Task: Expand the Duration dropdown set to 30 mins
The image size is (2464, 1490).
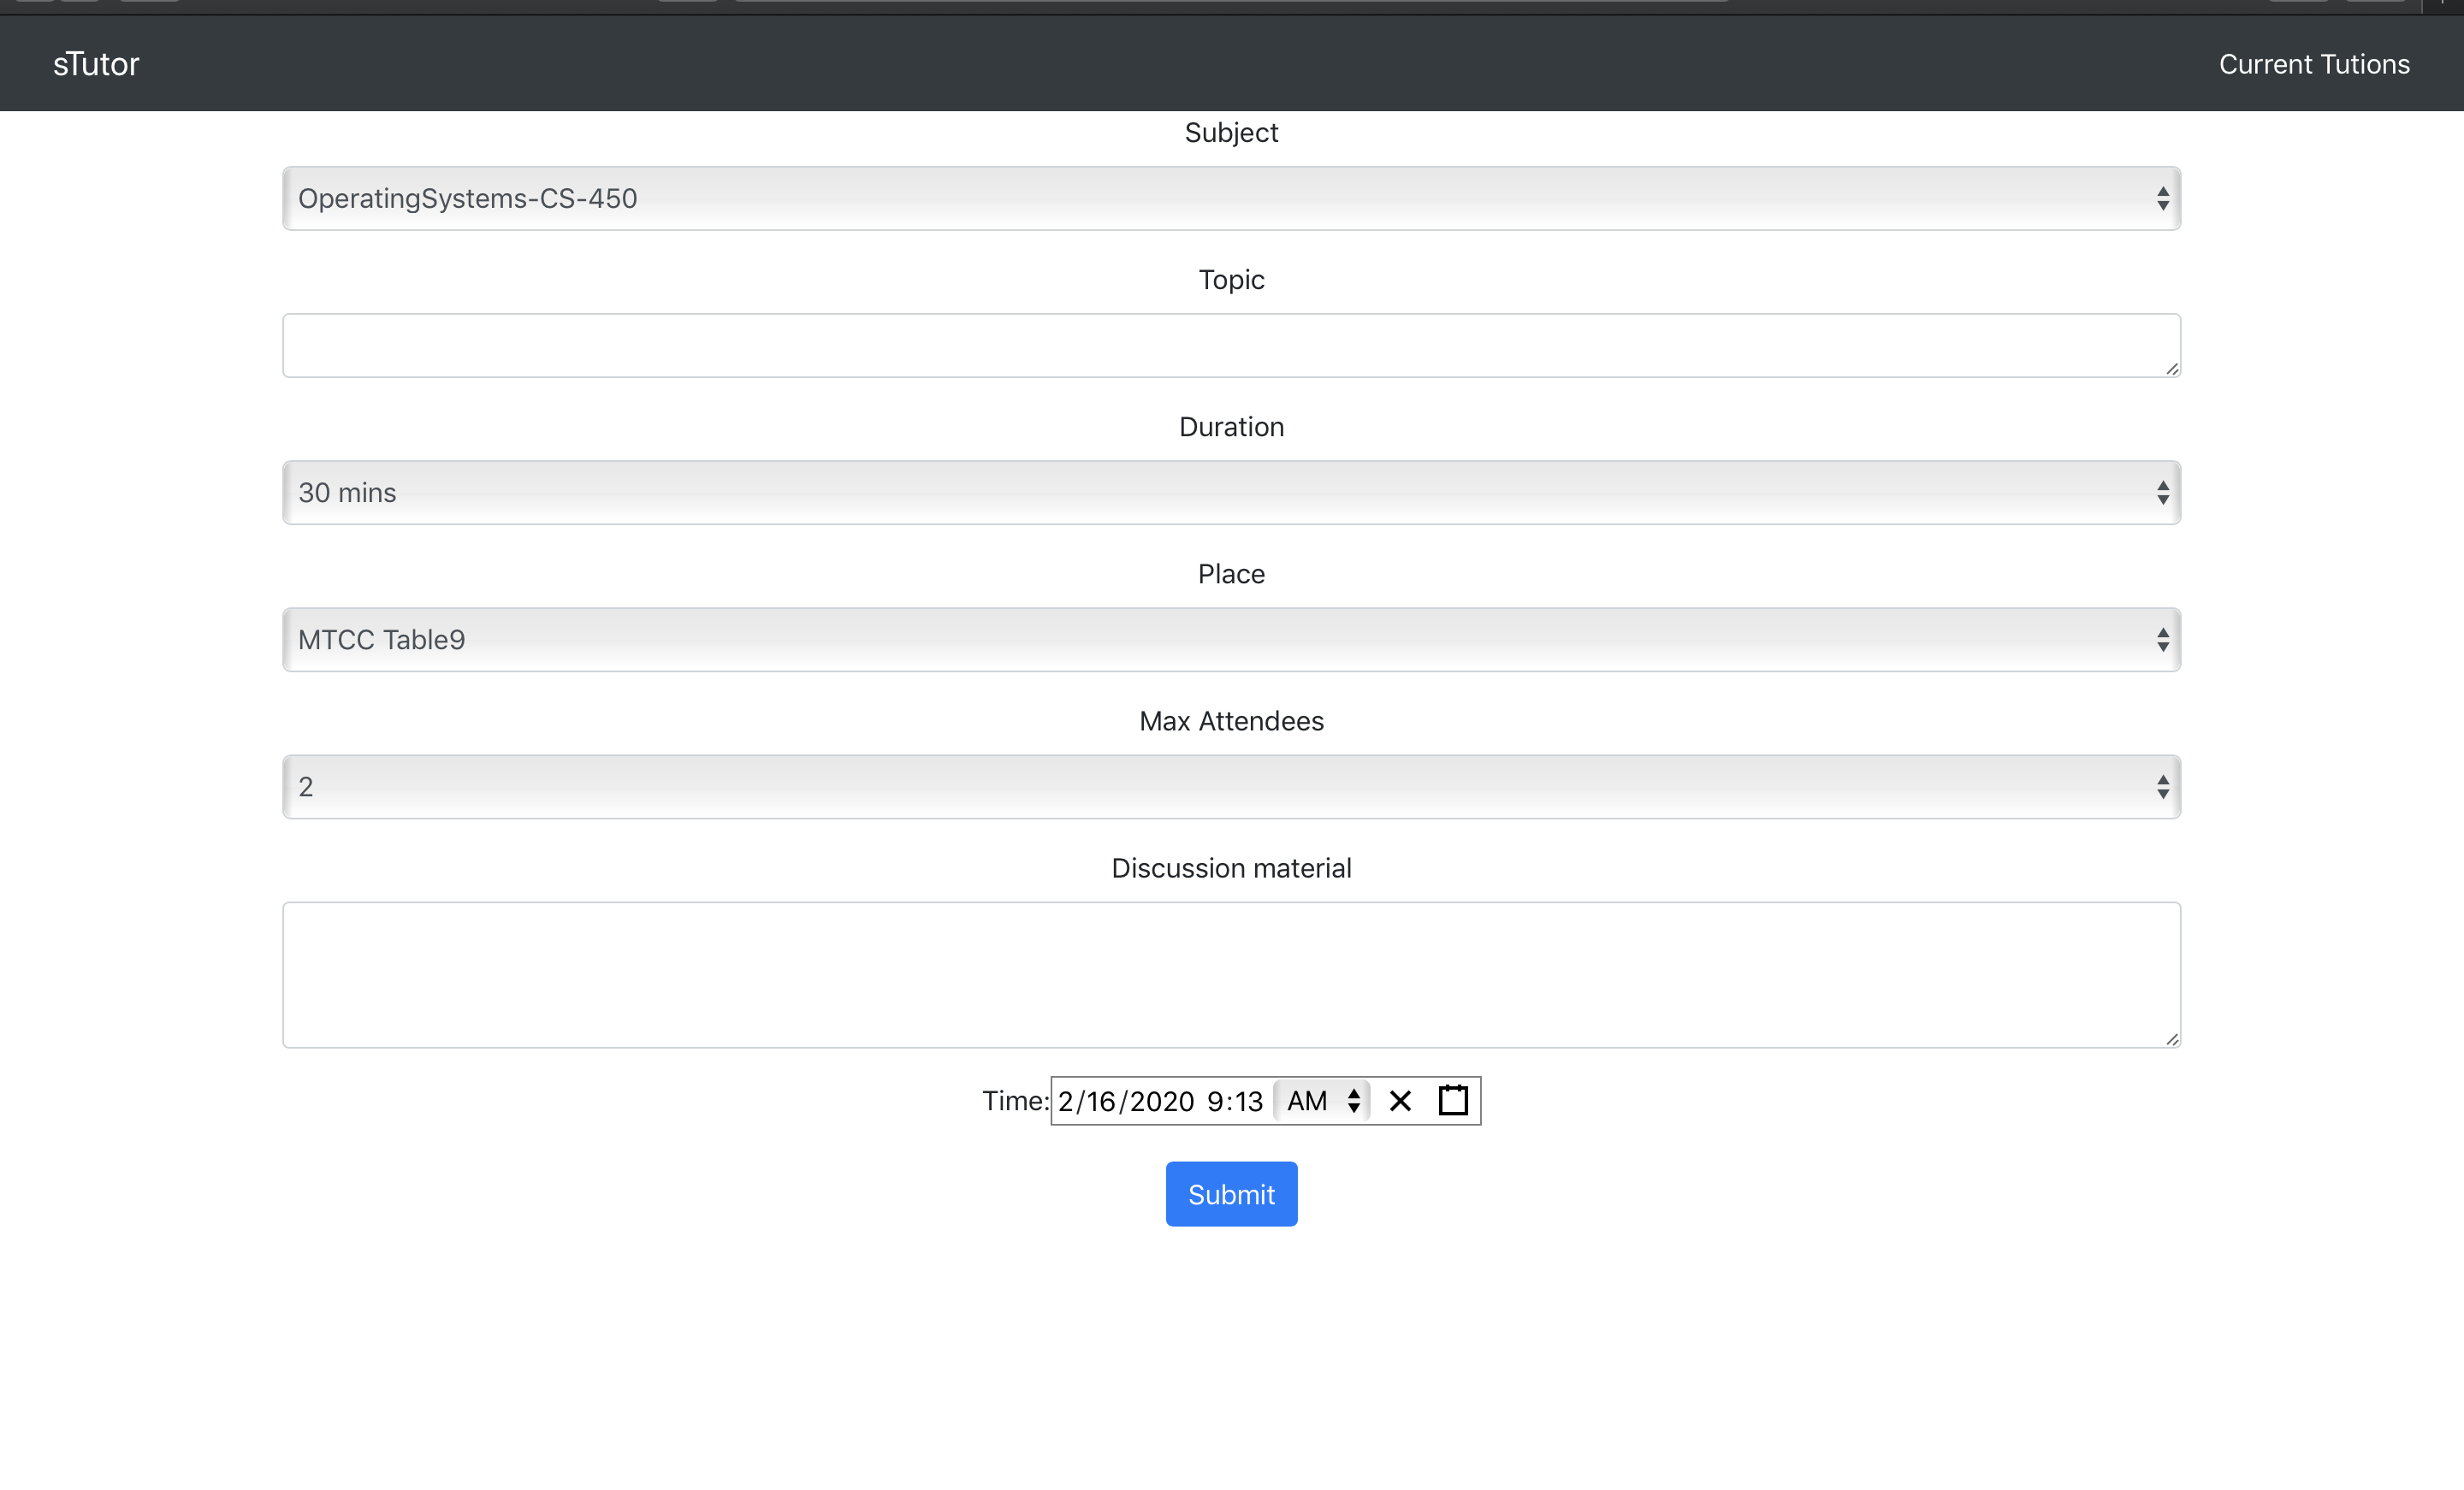Action: pos(1231,492)
